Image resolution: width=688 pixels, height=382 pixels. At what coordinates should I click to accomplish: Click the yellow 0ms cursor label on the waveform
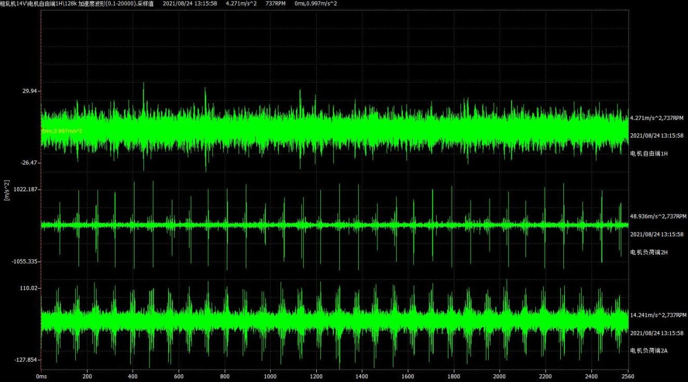click(x=62, y=131)
